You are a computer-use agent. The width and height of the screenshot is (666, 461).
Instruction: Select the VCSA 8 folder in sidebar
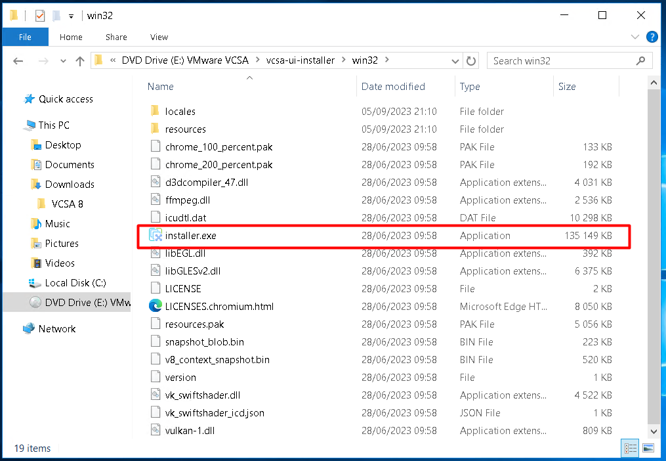[x=67, y=204]
